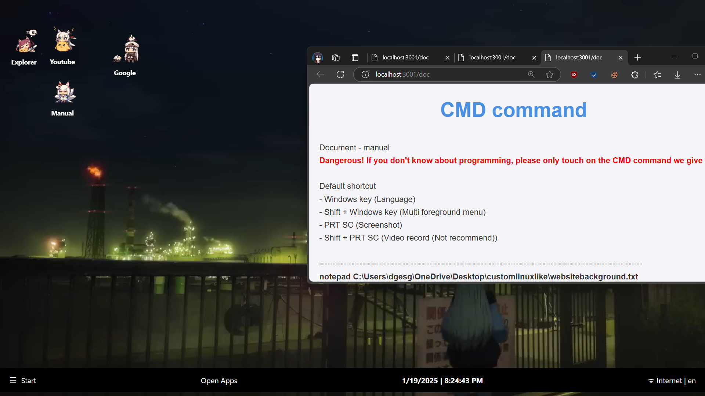Open the Downloads icon
Screen dimensions: 705x396
(677, 75)
